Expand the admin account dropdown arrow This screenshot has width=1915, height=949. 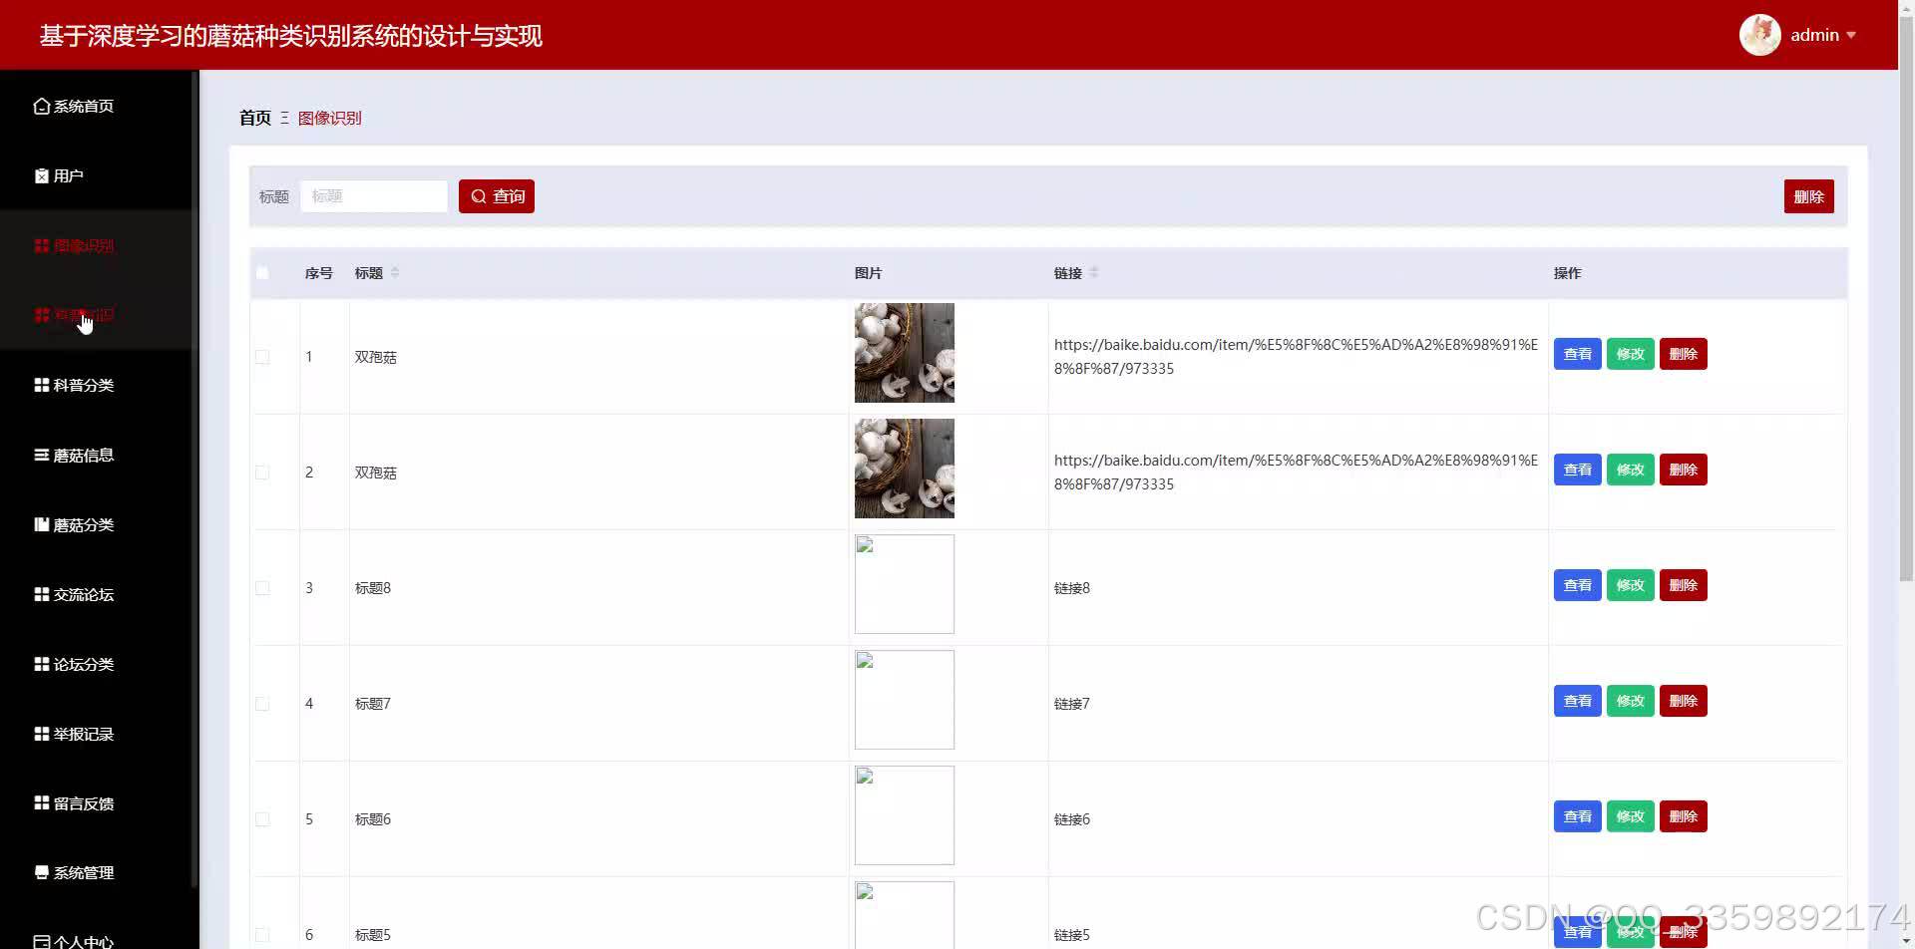pos(1851,35)
